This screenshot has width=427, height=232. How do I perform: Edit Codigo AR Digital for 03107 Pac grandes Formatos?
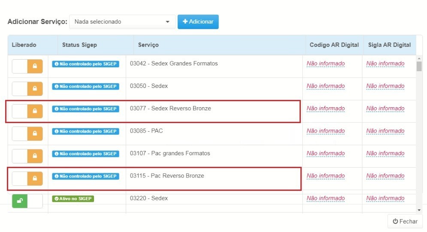pos(326,154)
